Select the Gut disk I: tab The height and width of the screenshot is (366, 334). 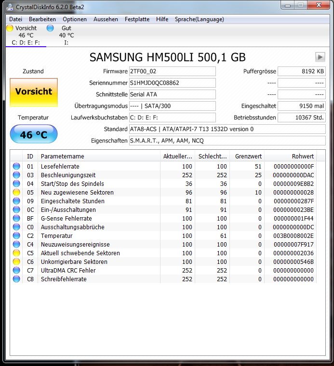coord(67,35)
